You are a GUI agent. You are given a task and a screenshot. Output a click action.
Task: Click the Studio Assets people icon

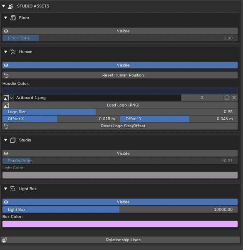11,6
